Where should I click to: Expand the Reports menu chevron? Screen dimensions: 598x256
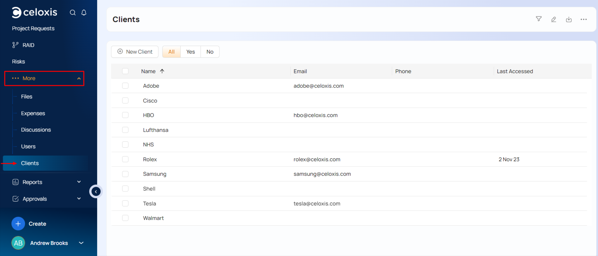pyautogui.click(x=79, y=182)
